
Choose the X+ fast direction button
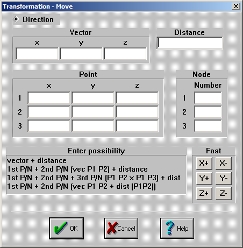[x=204, y=164]
